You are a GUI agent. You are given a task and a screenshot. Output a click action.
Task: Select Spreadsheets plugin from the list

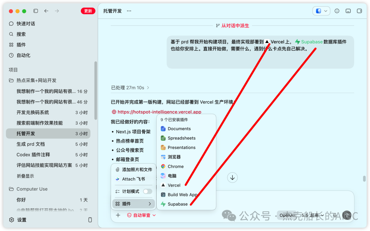coord(186,138)
